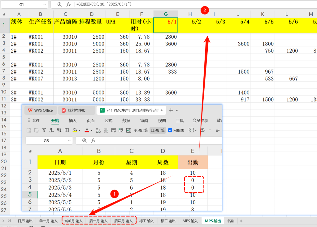Apply the red font color swatch
This screenshot has height=227, width=317.
pyautogui.click(x=87, y=130)
